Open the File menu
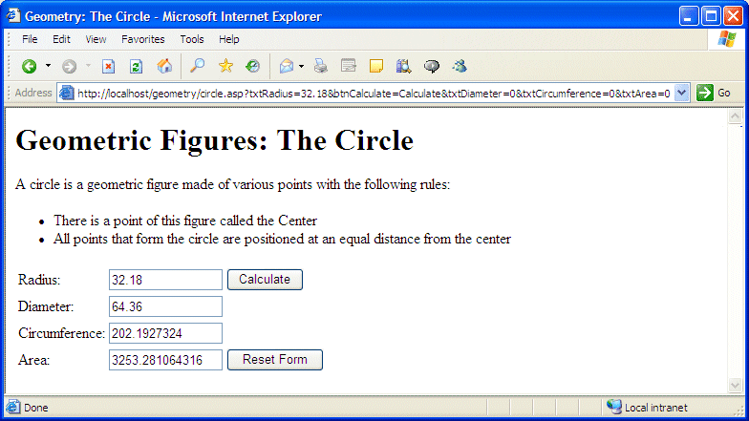Screen dimensions: 749x421 [x=30, y=39]
